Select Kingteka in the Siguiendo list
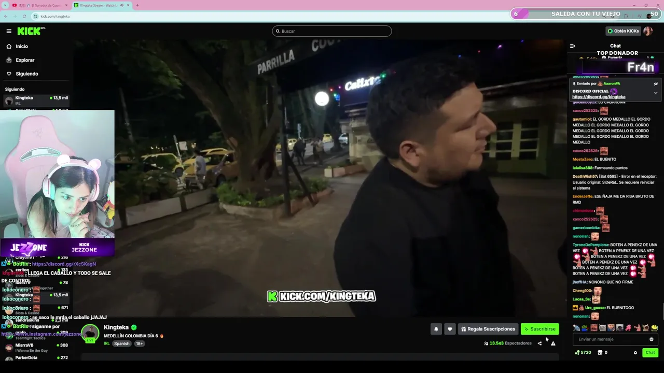 [36, 100]
